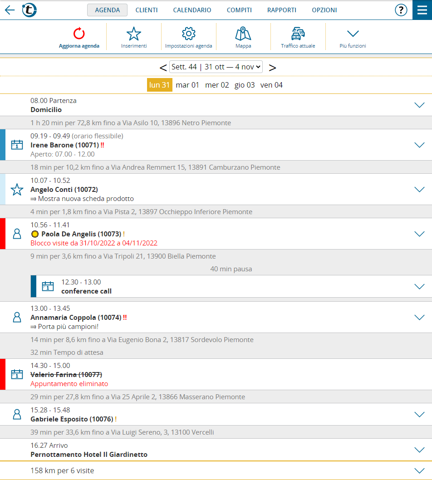Expand the conference call entry
Viewport: 432px width, 480px height.
click(419, 287)
